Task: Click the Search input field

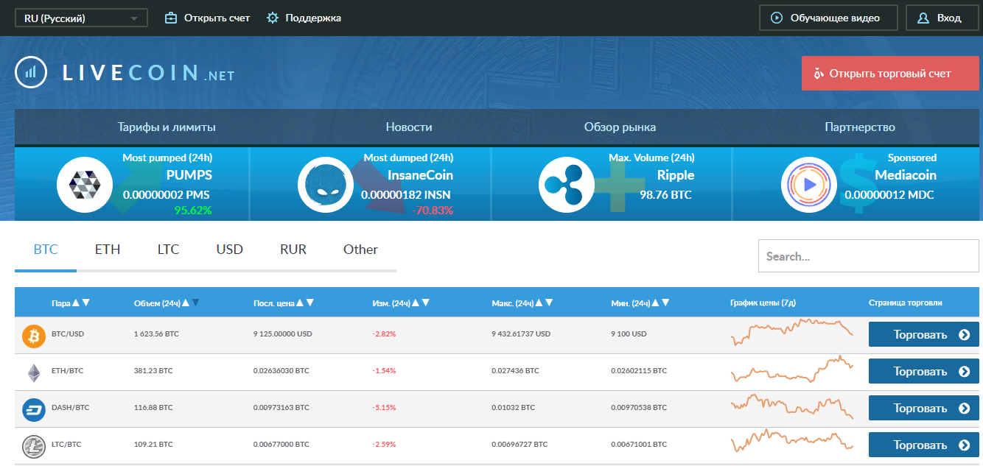Action: 869,256
